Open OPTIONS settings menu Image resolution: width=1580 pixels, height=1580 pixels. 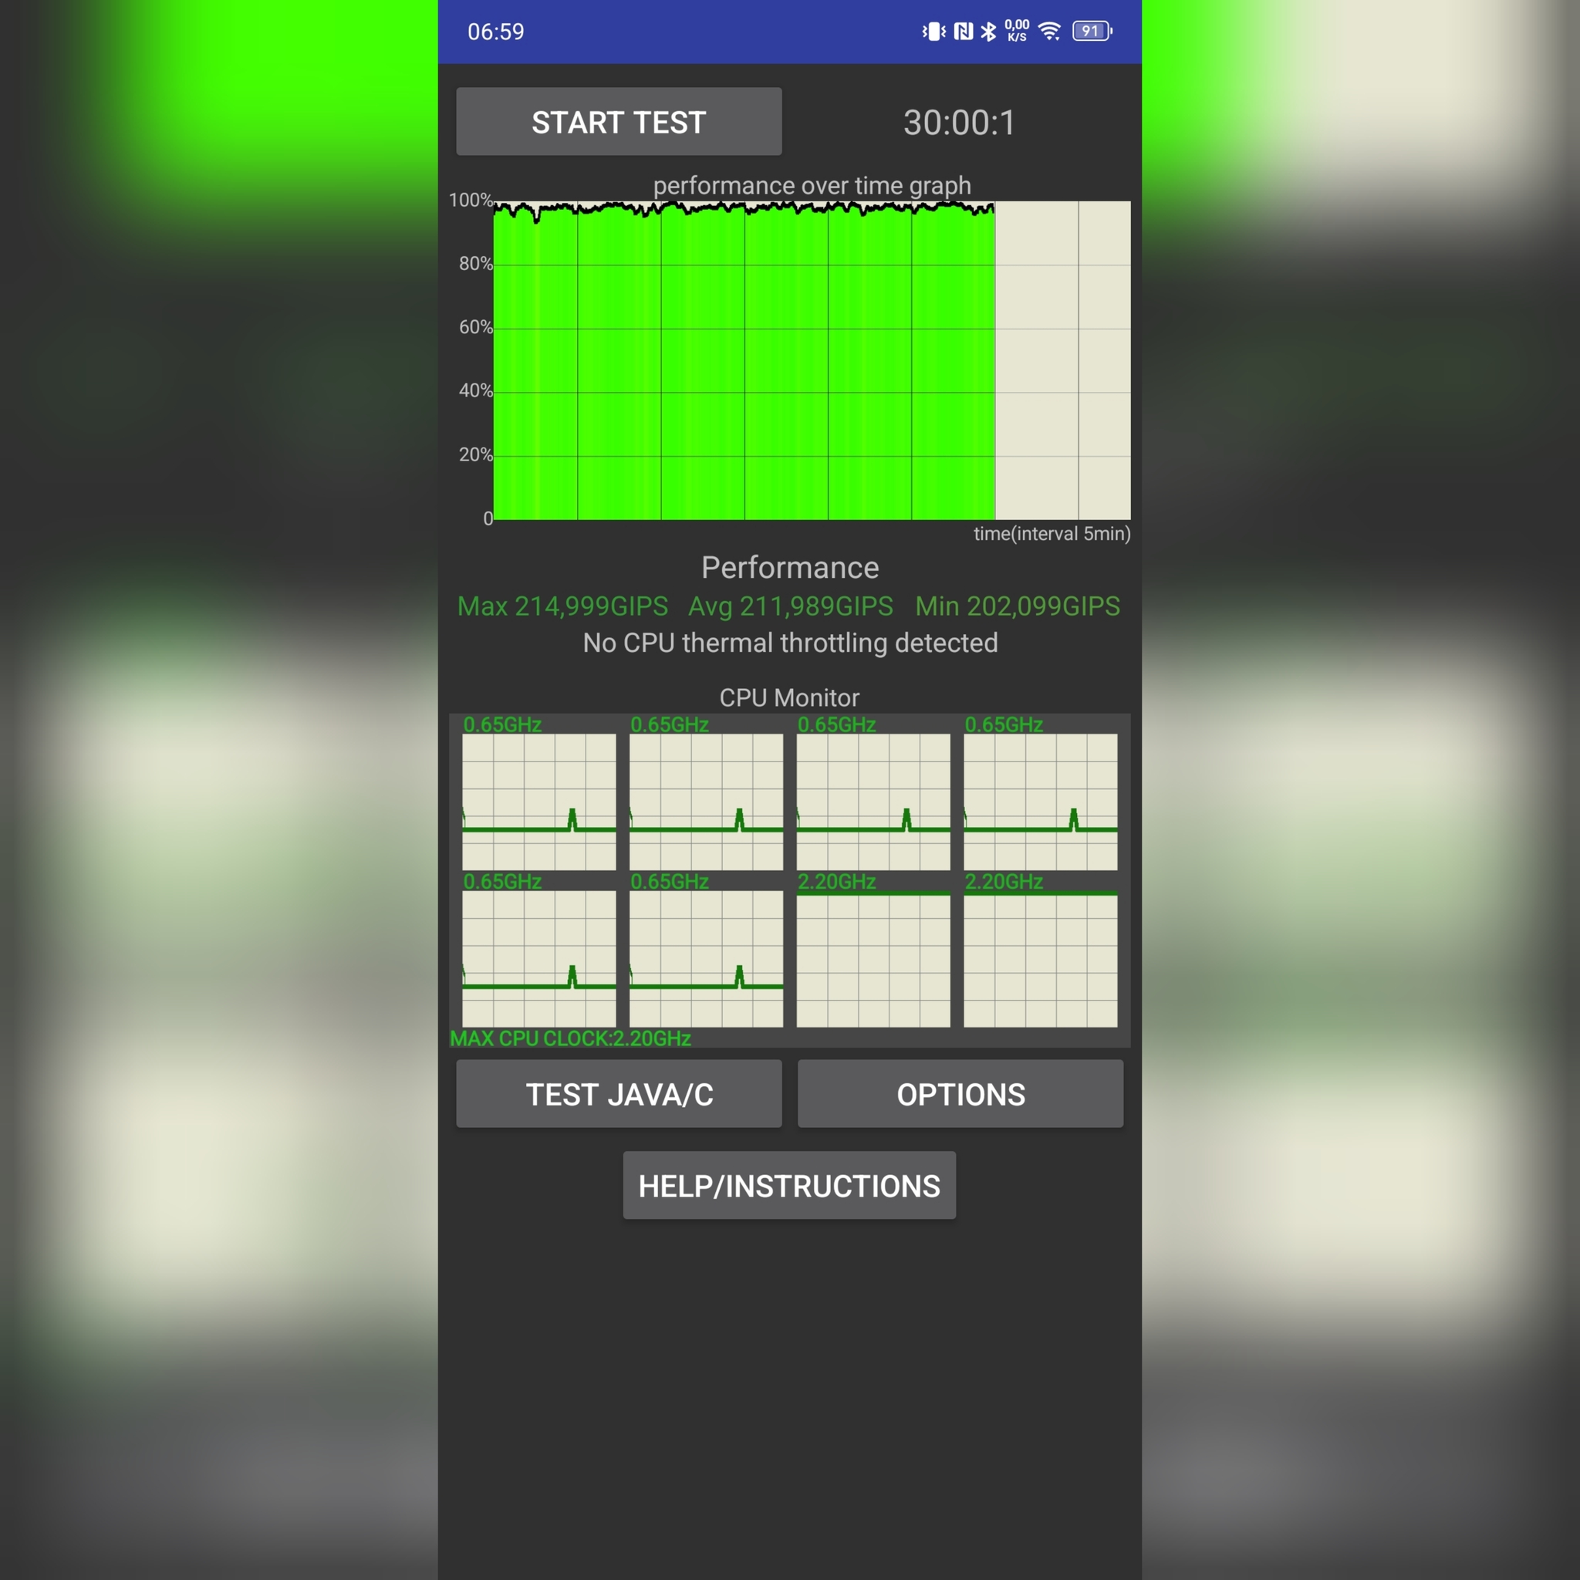[x=959, y=1094]
